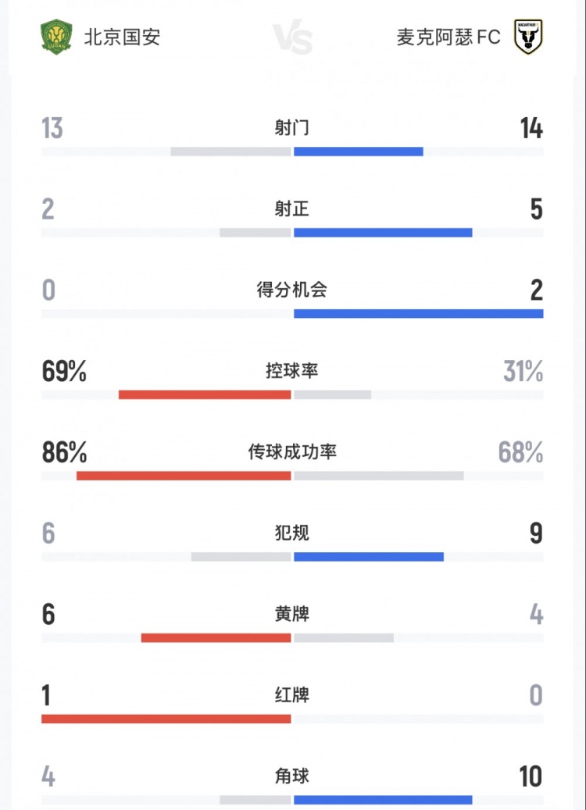Open the 麦克阿瑟FC team name link
Viewport: 586px width, 810px height.
tap(448, 37)
